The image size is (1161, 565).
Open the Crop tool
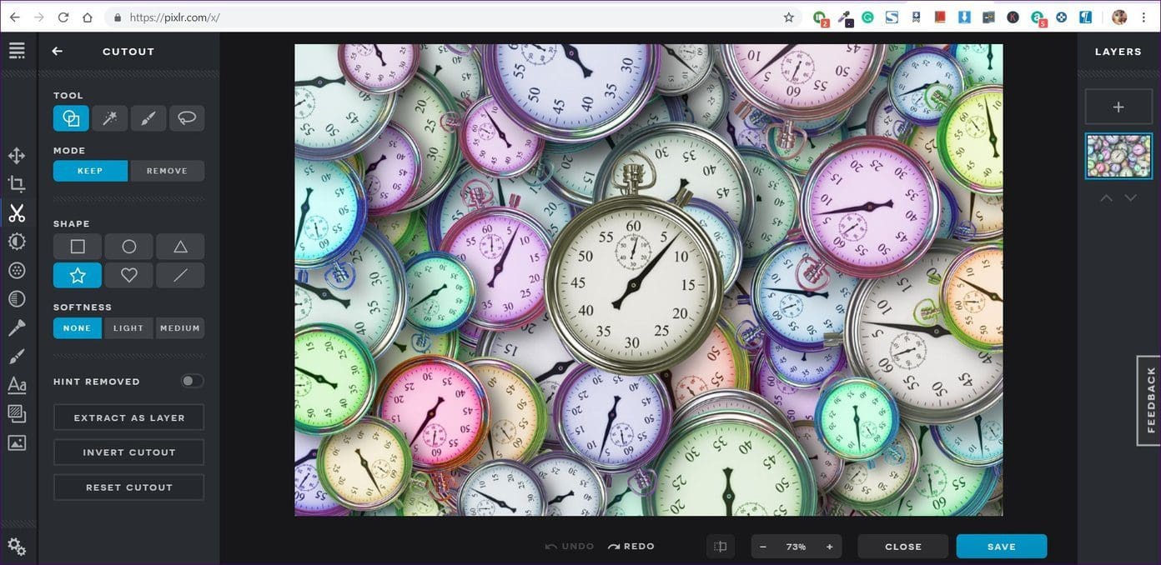point(17,184)
